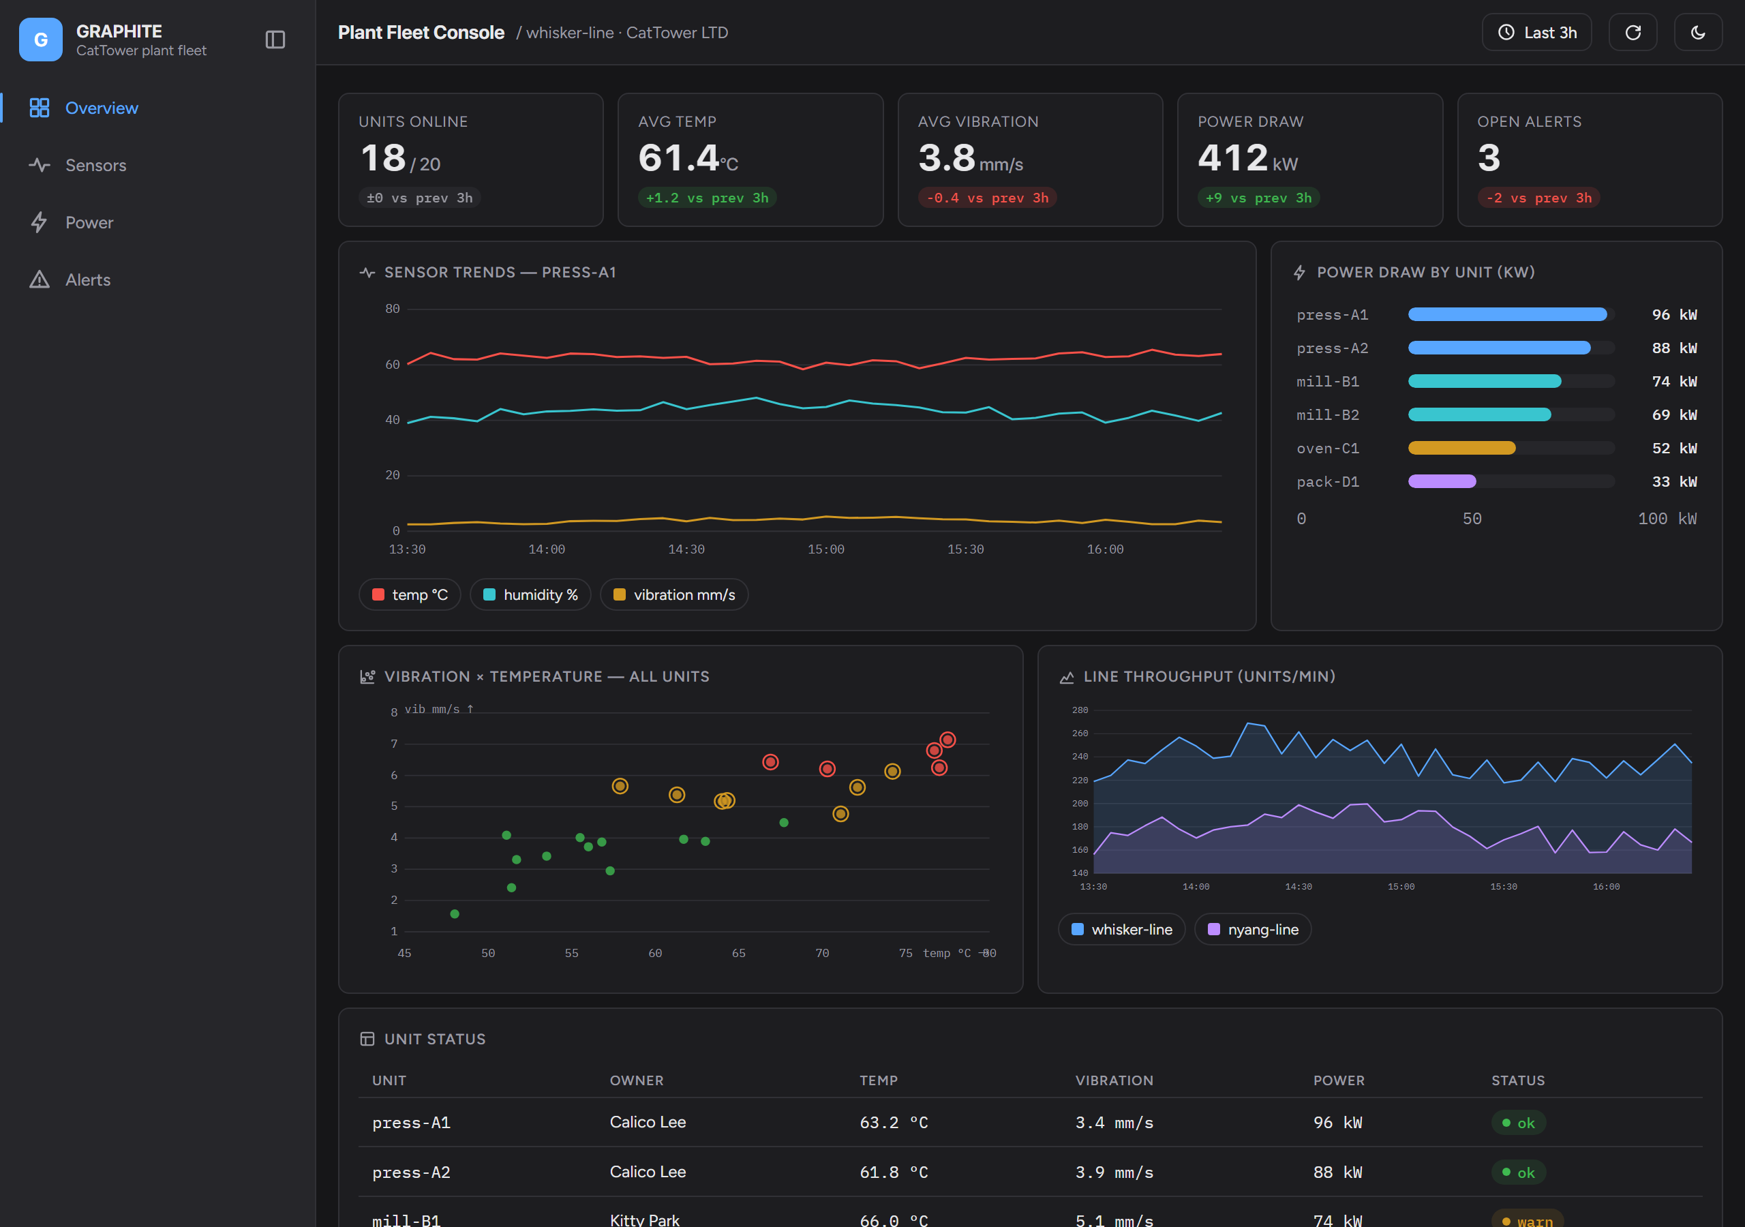
Task: Sort by the UNIT column header
Action: tap(389, 1080)
